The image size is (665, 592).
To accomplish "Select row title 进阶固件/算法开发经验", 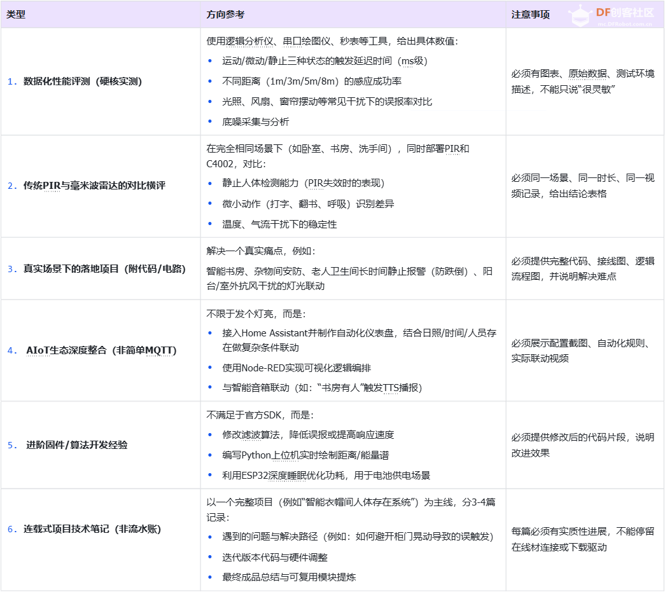I will coord(77,445).
